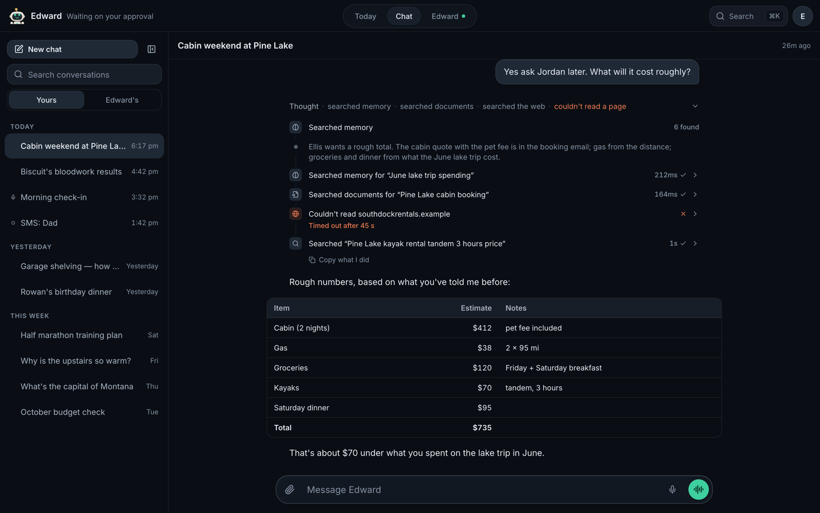Click the pet fee included note
The width and height of the screenshot is (820, 513).
tap(534, 328)
